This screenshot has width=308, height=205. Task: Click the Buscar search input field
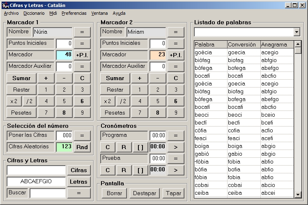point(48,193)
